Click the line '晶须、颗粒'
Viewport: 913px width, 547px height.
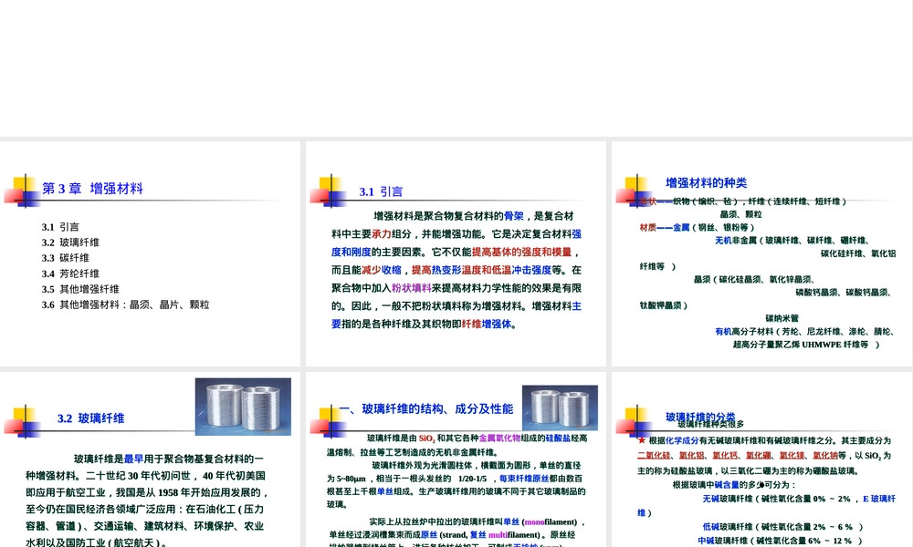(x=740, y=214)
